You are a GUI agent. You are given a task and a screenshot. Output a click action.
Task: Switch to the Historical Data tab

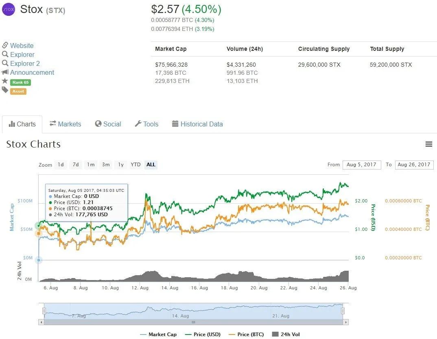click(x=198, y=124)
